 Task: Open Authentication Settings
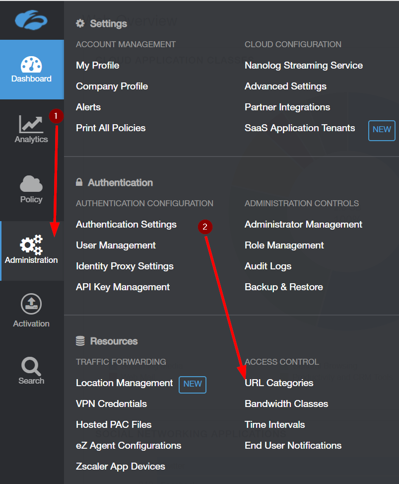[x=126, y=225]
